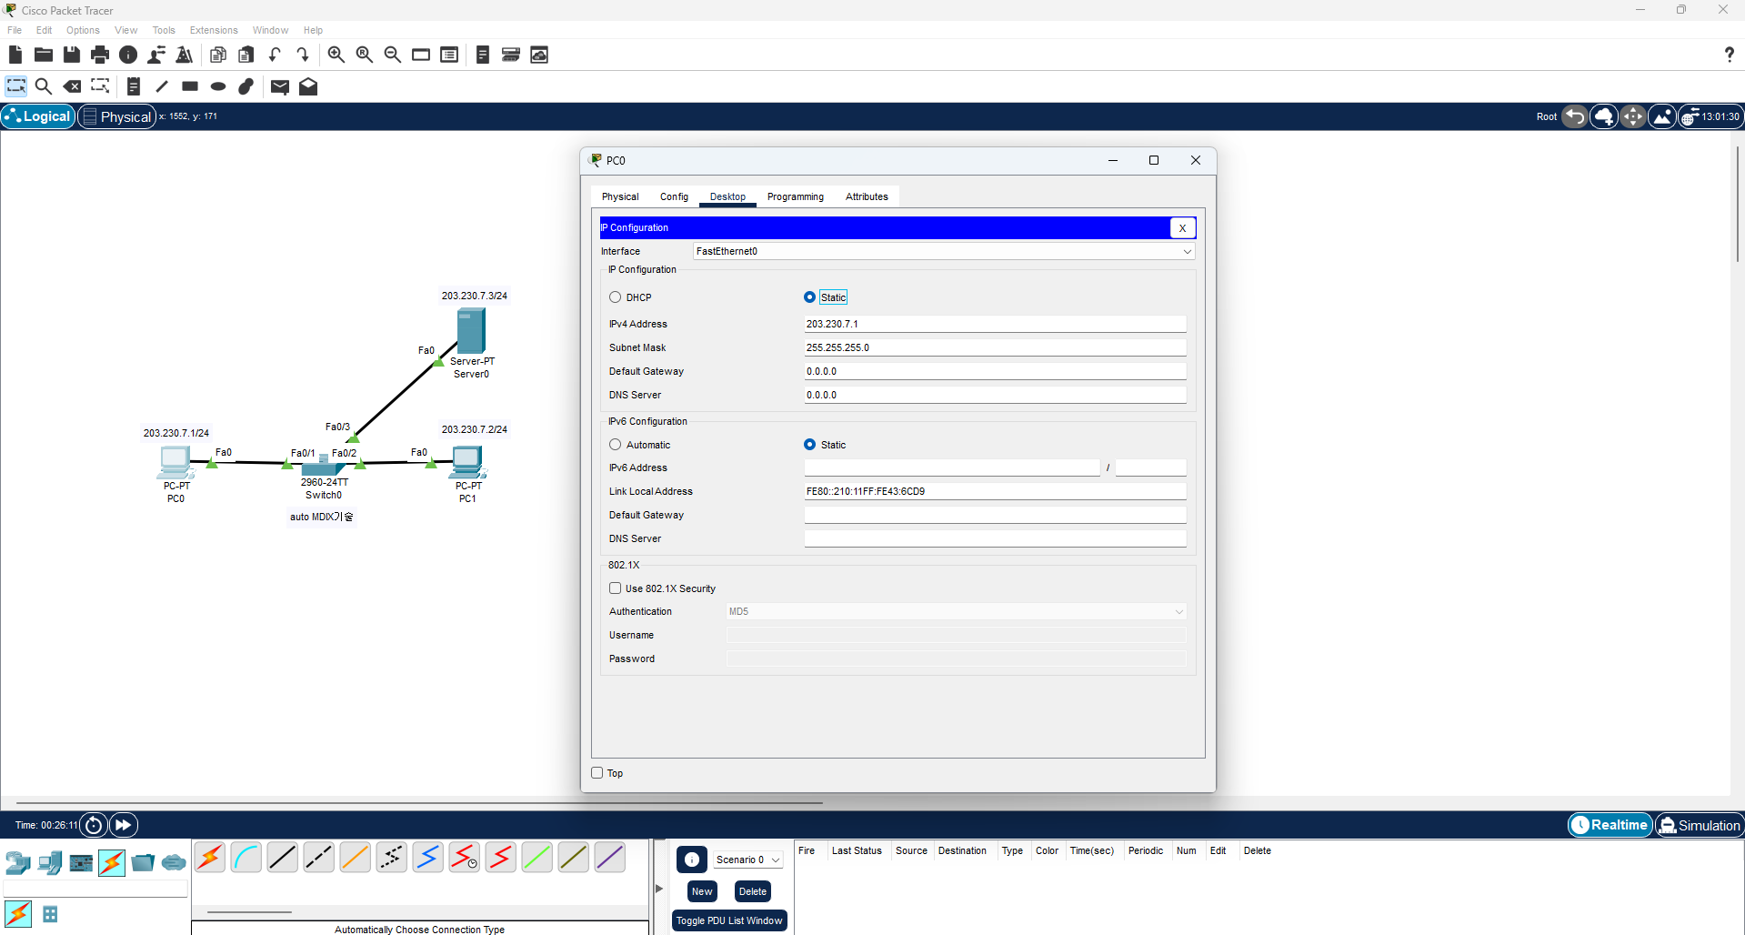This screenshot has height=935, width=1745.
Task: Click the Set Tiled Background icon
Action: click(x=1662, y=116)
